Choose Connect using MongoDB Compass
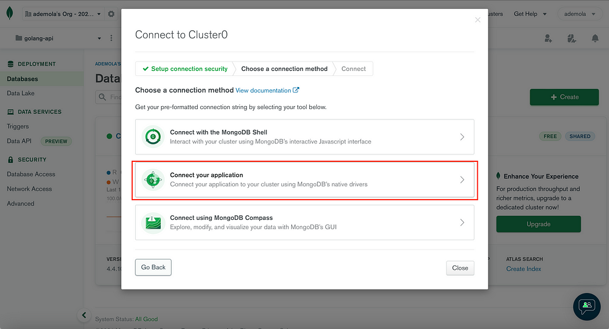 tap(304, 223)
